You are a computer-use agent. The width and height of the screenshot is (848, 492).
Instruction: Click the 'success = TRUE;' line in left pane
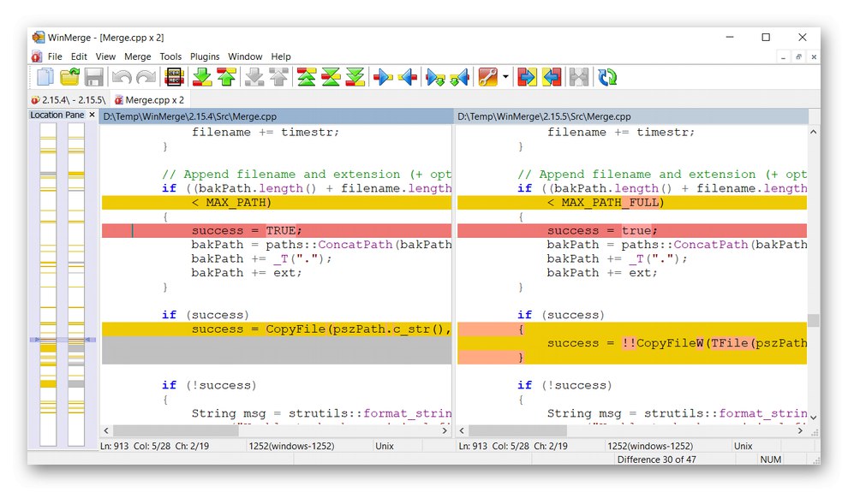pos(247,231)
